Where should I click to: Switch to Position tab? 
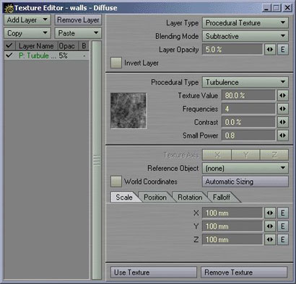(155, 198)
